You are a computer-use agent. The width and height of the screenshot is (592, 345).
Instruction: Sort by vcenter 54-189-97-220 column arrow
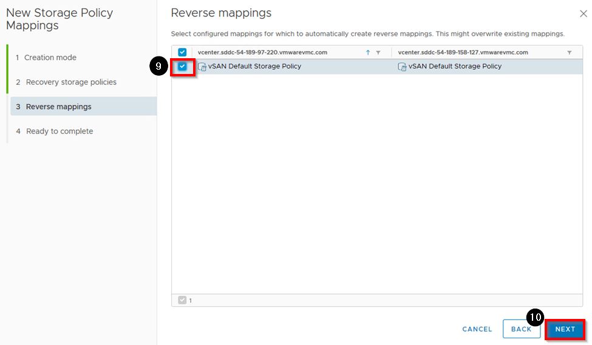pyautogui.click(x=368, y=52)
